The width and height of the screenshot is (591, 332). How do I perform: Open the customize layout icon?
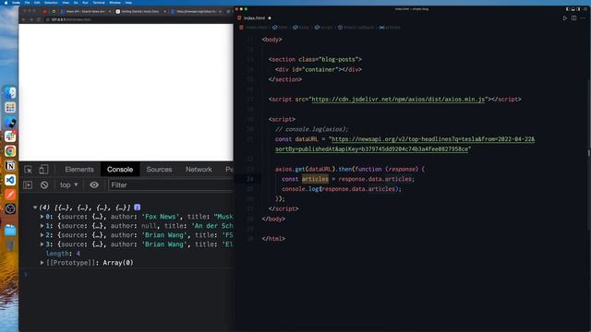pos(585,9)
